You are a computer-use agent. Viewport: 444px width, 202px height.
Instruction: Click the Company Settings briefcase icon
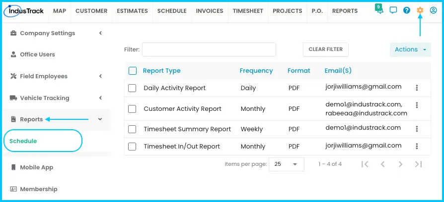point(13,33)
